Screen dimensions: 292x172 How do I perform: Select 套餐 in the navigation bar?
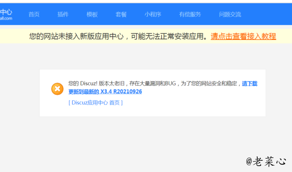point(121,14)
